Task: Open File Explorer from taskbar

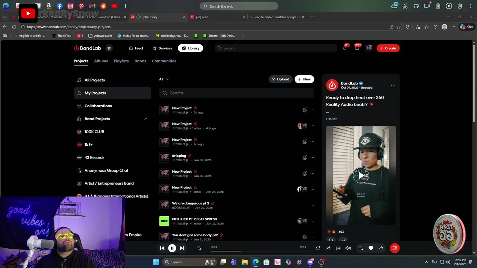Action: [244, 262]
